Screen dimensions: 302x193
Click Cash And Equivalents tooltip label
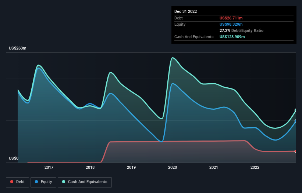tap(194, 37)
